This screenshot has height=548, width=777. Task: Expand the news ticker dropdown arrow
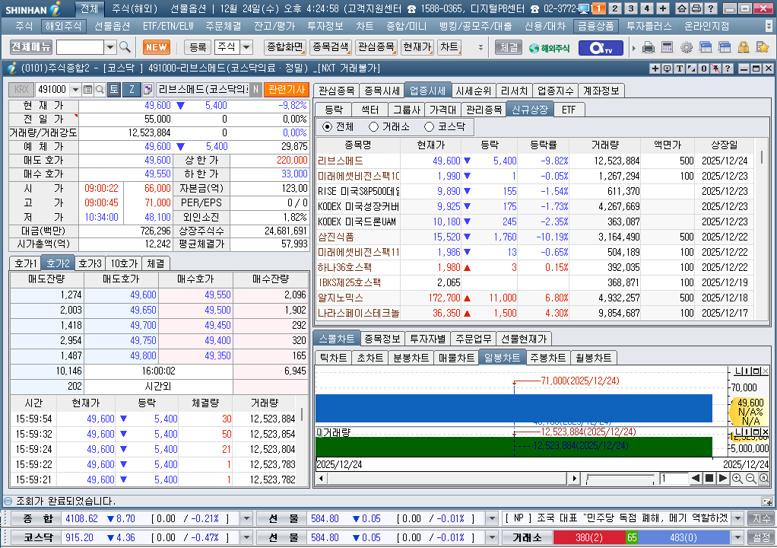(738, 519)
